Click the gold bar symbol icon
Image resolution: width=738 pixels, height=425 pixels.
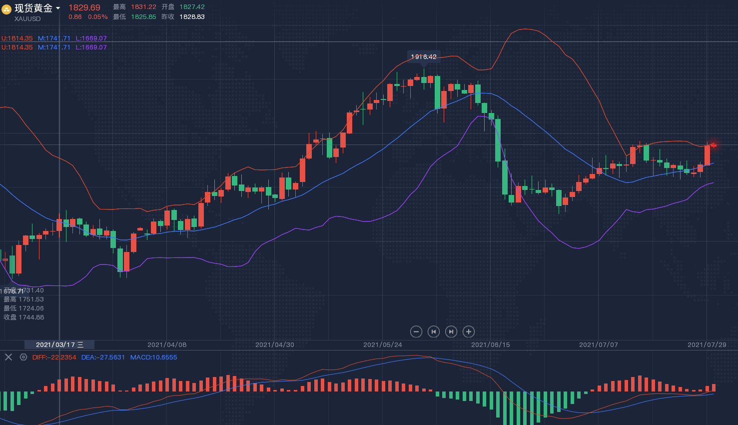pyautogui.click(x=6, y=9)
